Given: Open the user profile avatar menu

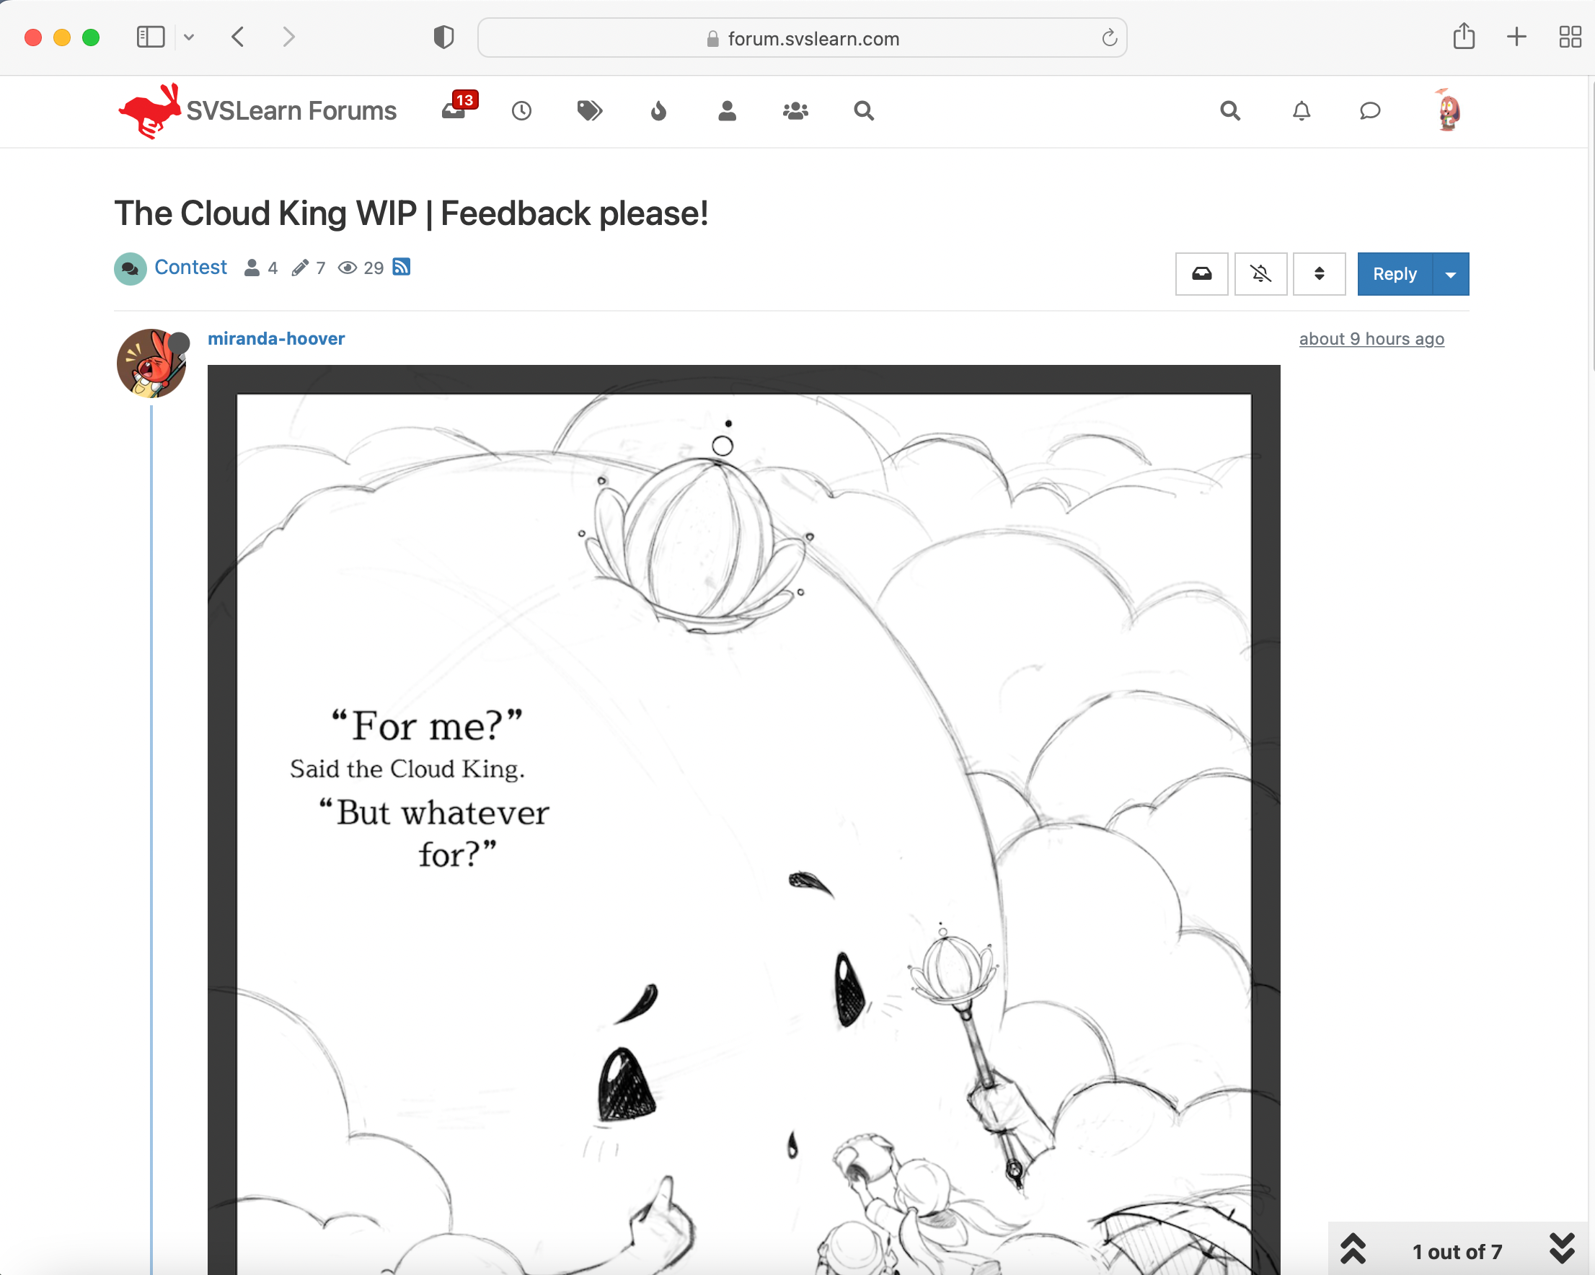Looking at the screenshot, I should (1448, 110).
